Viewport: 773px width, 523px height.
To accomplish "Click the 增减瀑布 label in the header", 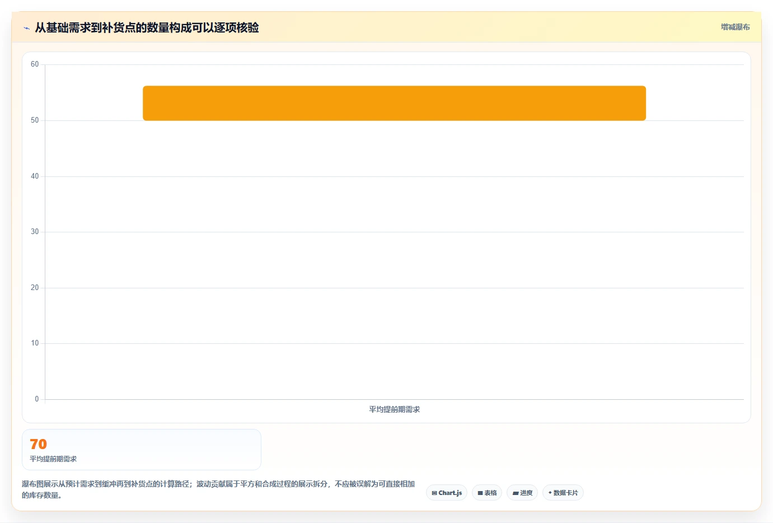I will (x=735, y=27).
